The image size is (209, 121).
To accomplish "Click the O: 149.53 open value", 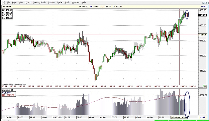I will tap(84, 7).
